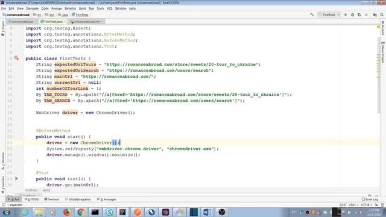Click the grayed-out Stop button in toolbar

366,14
